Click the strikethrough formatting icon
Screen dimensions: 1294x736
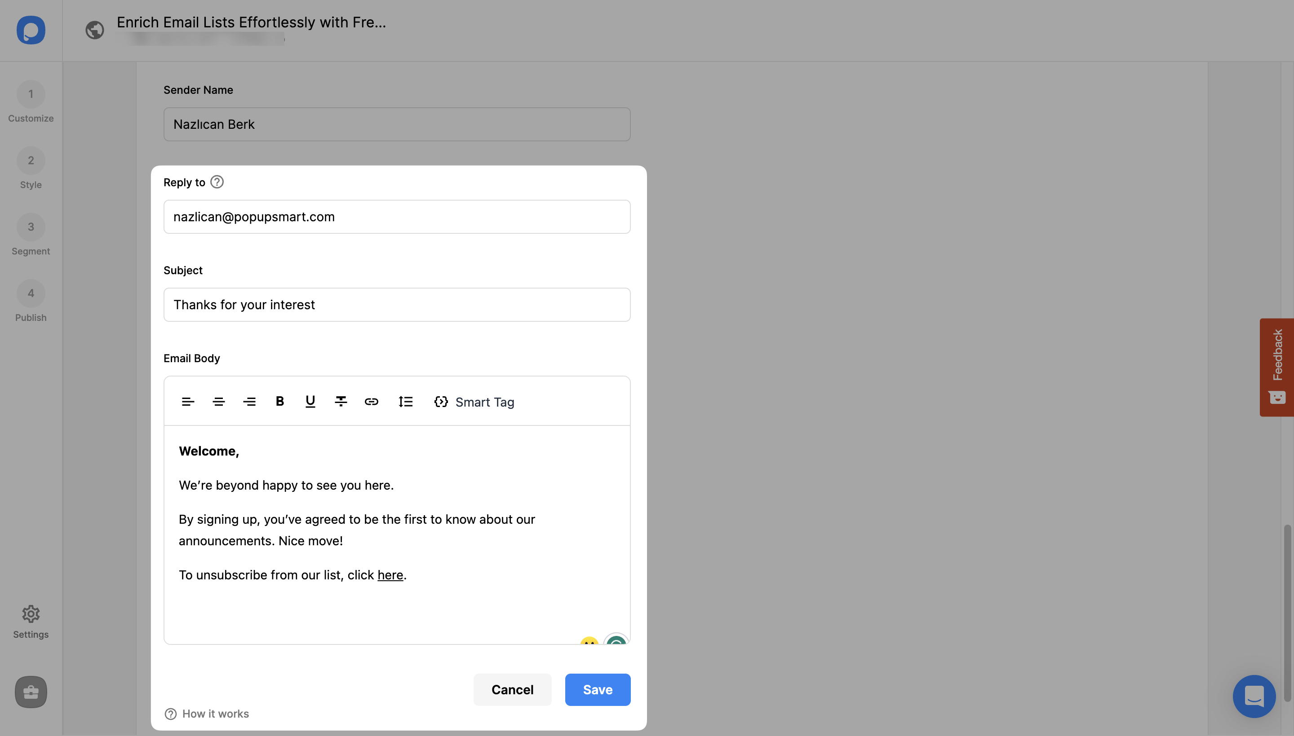tap(341, 401)
